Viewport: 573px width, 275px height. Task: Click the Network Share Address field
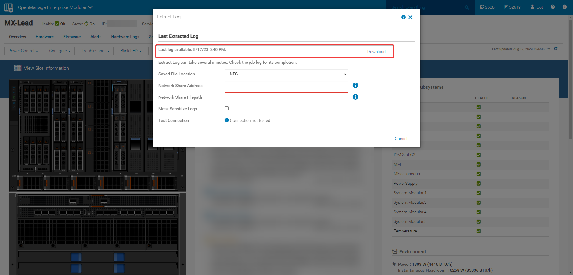click(x=286, y=86)
